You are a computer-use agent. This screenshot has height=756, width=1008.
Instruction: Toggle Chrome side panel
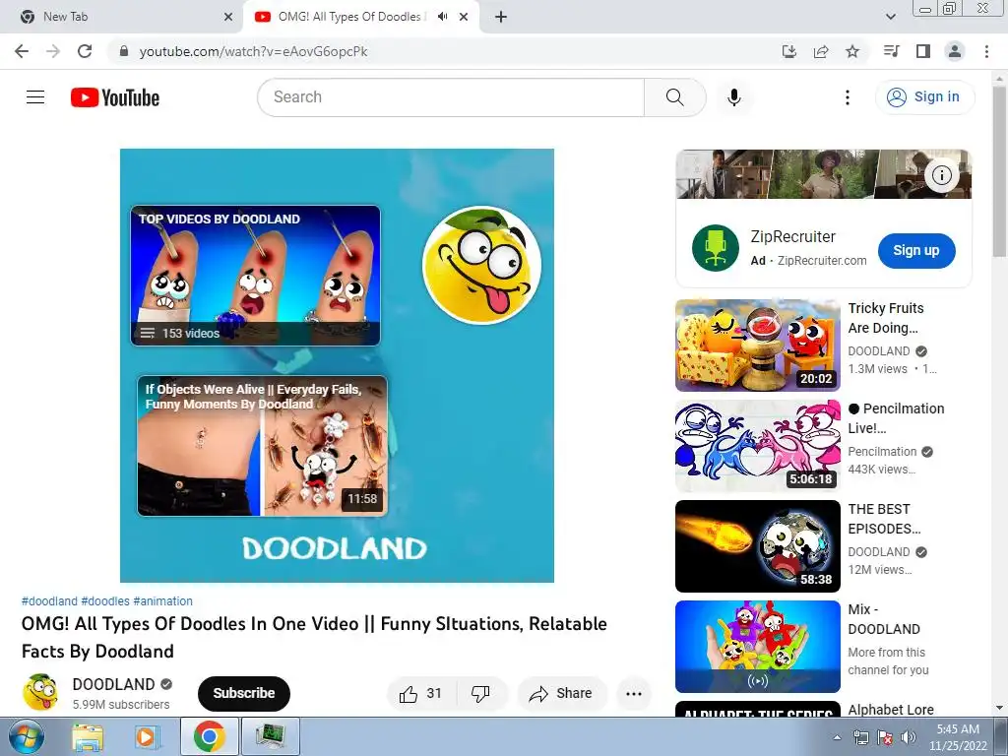[923, 51]
